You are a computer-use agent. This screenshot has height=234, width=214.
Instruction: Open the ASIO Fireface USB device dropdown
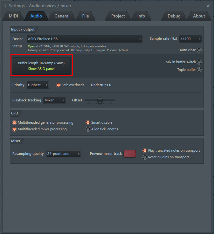pyautogui.click(x=85, y=39)
